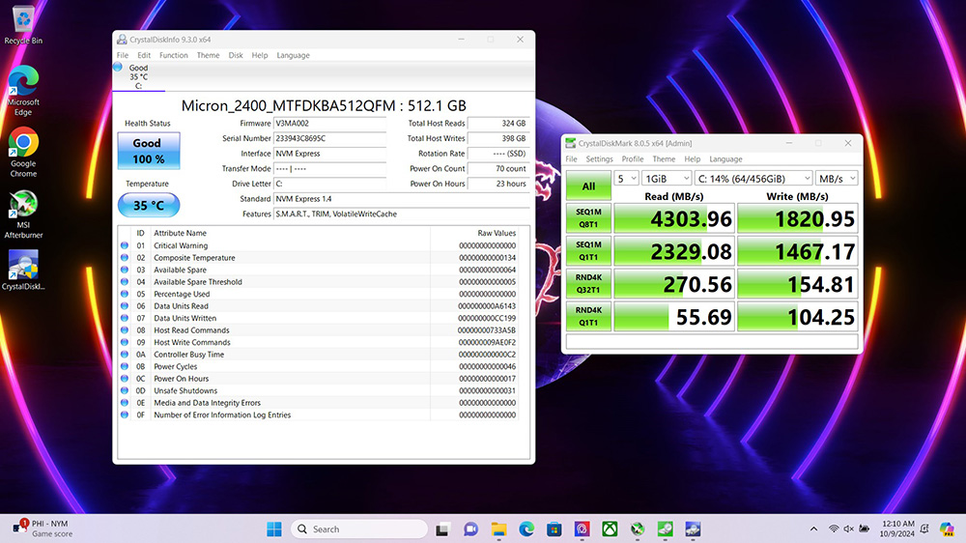
Task: Open Function menu in CrystalDiskInfo
Action: [174, 55]
